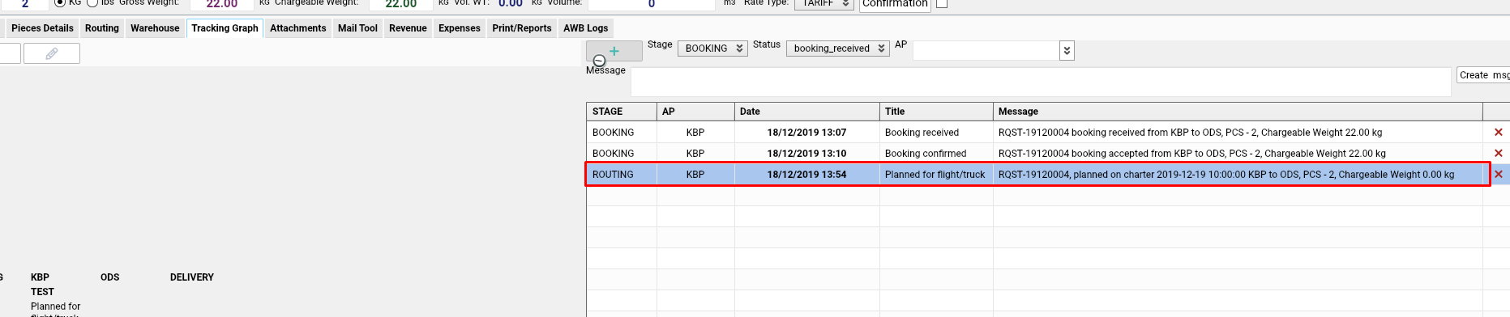
Task: Click the ODS node label in tracking graph
Action: click(x=110, y=277)
